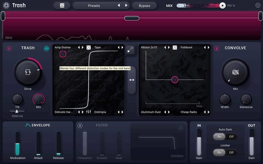
Task: Click the OUT Gain slider
Action: pyautogui.click(x=251, y=142)
